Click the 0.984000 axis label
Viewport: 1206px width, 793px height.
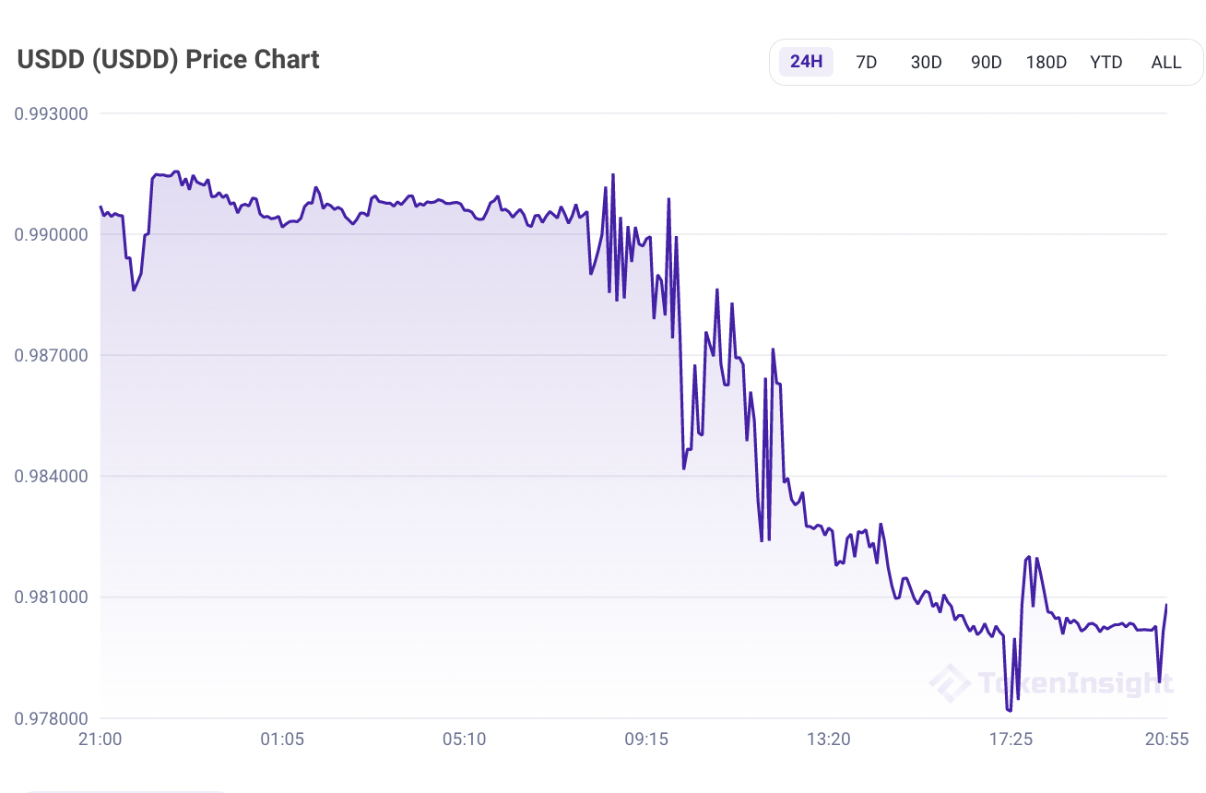pyautogui.click(x=51, y=476)
